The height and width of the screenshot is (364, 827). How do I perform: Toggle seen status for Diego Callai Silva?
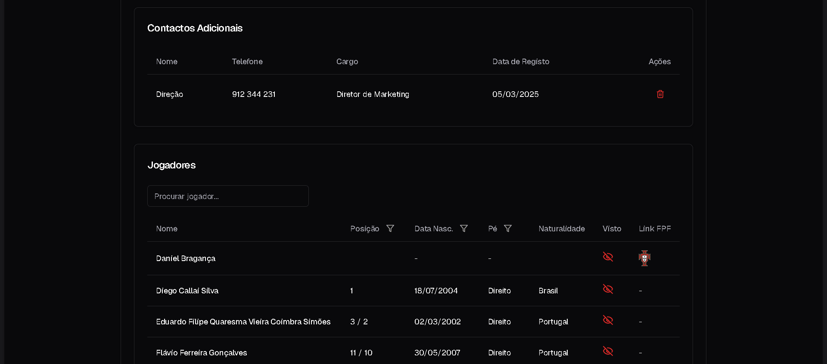coord(608,289)
